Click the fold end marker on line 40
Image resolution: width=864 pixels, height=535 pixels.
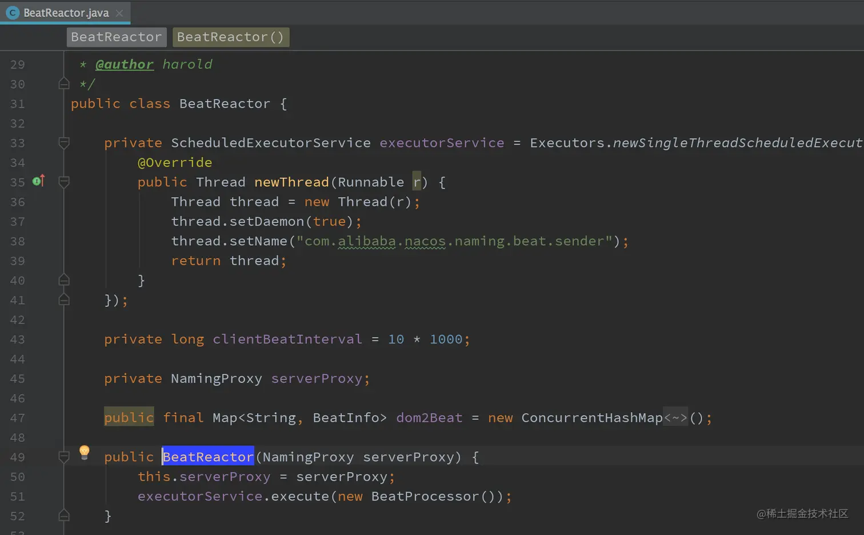[64, 280]
